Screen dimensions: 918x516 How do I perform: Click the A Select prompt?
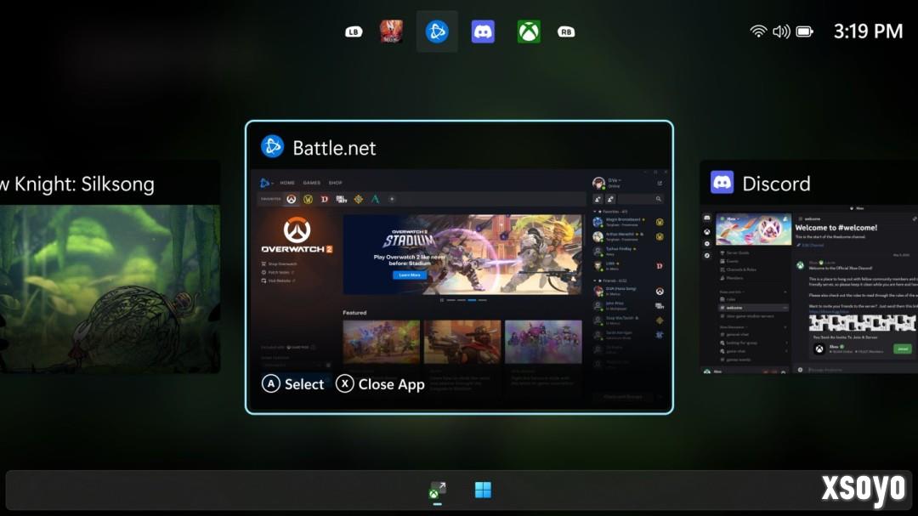(293, 384)
